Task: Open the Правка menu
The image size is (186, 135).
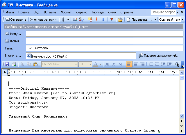Action: tap(24, 12)
